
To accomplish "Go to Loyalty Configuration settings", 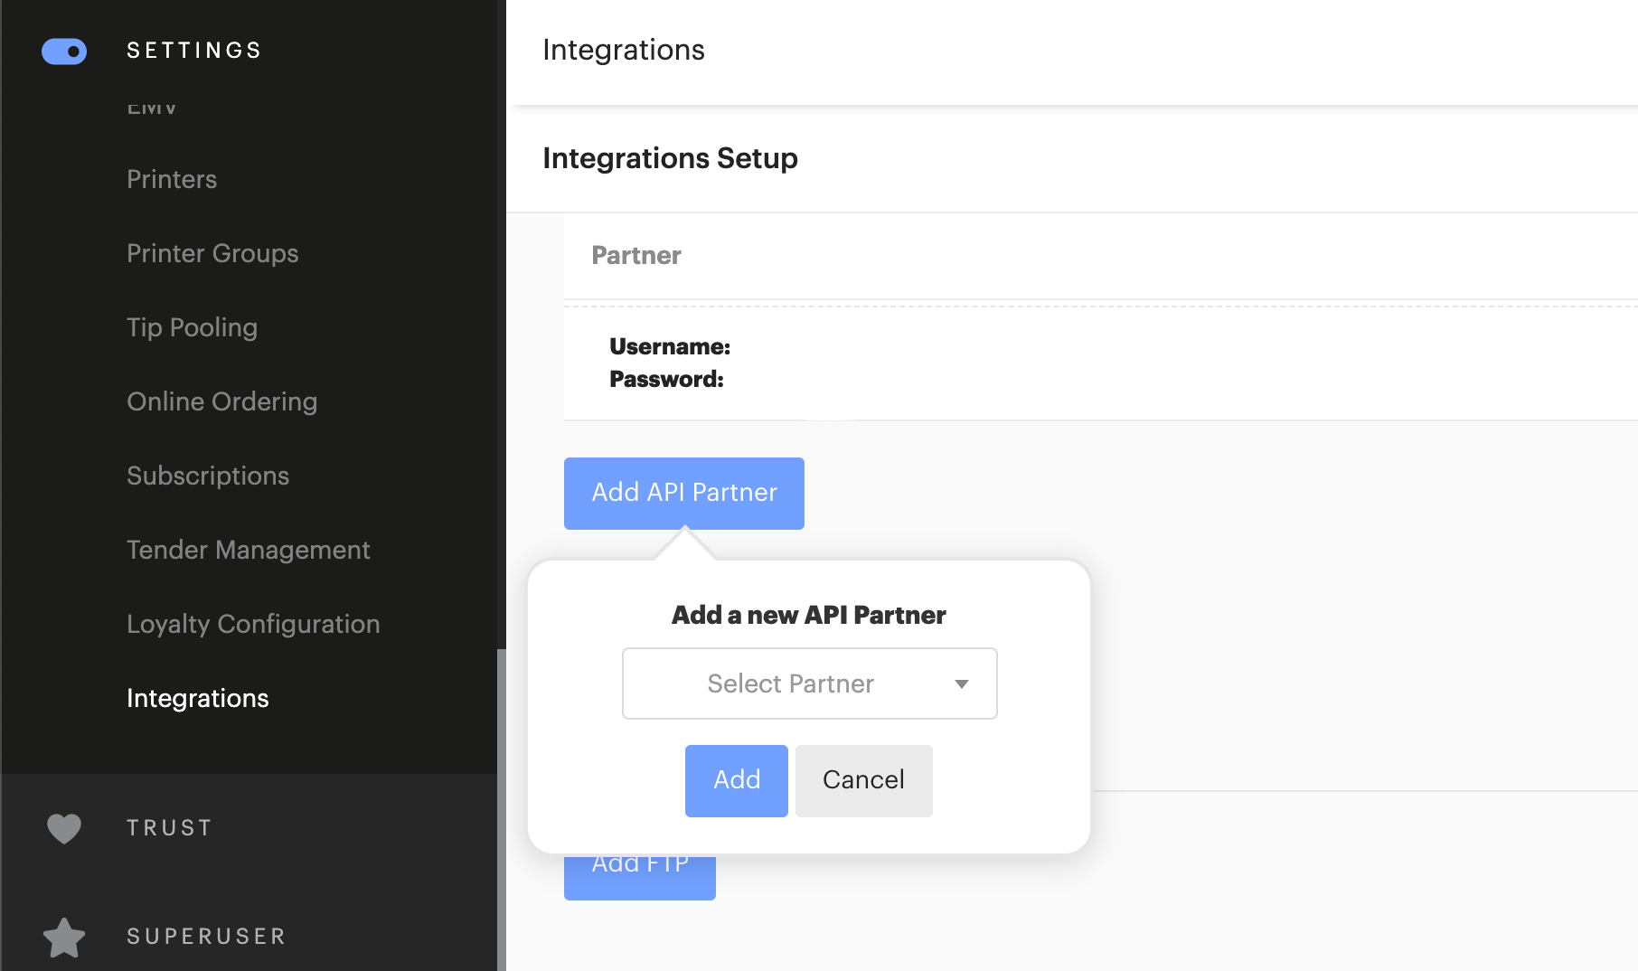I will point(253,624).
